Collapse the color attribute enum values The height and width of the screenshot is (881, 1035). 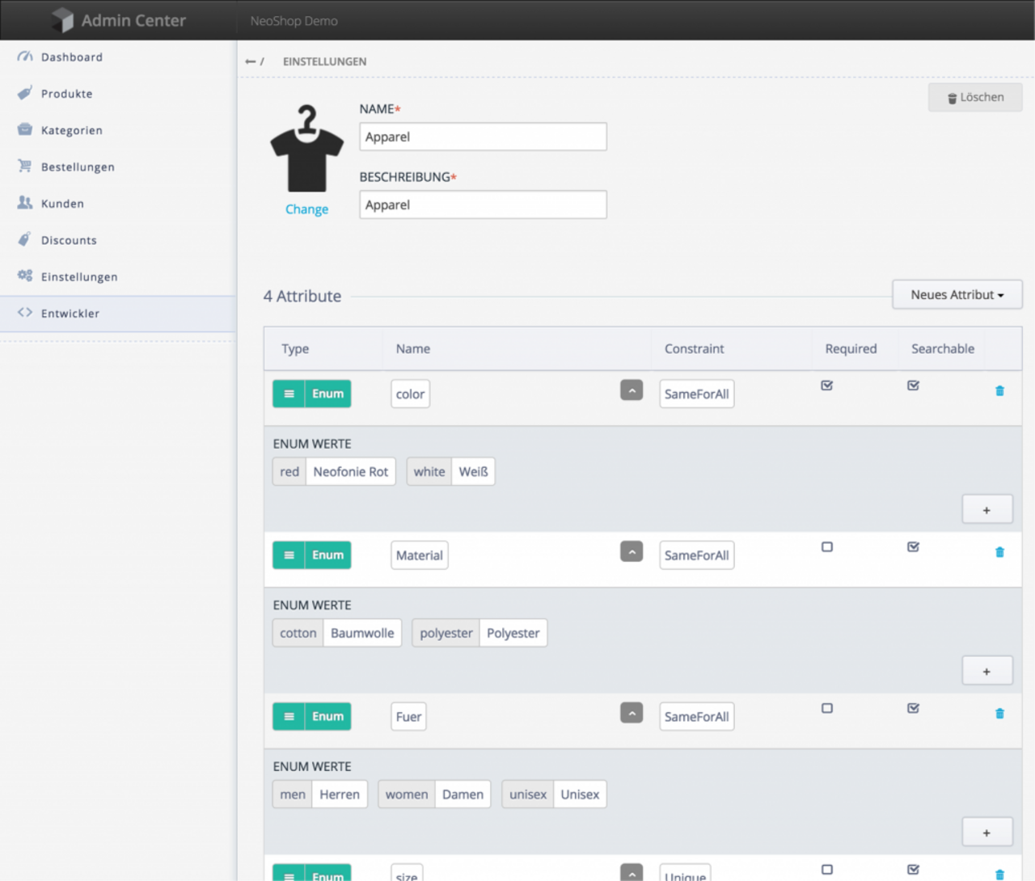[632, 390]
